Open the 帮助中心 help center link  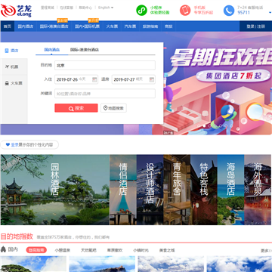click(x=85, y=8)
